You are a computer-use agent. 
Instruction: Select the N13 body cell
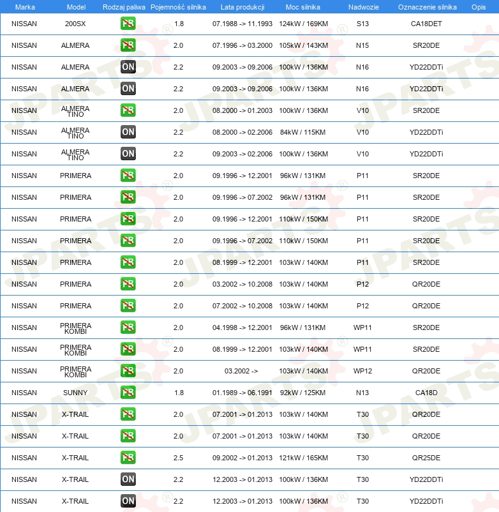pyautogui.click(x=362, y=393)
